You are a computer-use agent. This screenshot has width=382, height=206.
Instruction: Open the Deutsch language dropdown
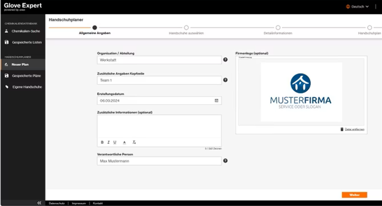(x=357, y=6)
